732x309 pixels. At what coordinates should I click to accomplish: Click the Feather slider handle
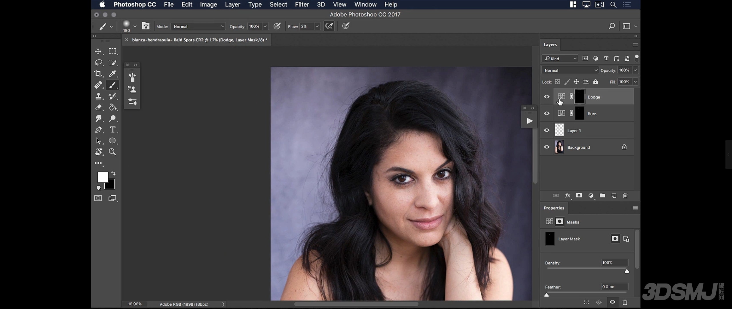point(546,295)
